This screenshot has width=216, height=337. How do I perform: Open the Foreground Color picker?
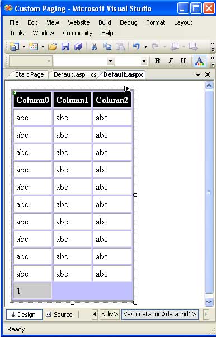coord(200,61)
